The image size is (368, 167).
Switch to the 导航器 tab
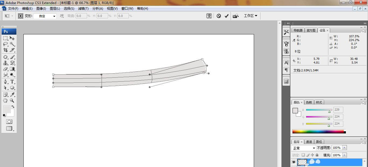coord(298,30)
